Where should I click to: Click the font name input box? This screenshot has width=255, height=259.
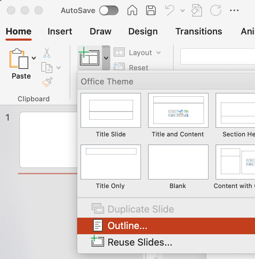point(217,56)
